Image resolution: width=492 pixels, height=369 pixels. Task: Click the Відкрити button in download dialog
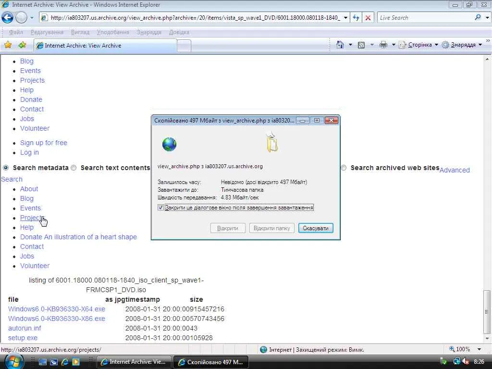[227, 228]
